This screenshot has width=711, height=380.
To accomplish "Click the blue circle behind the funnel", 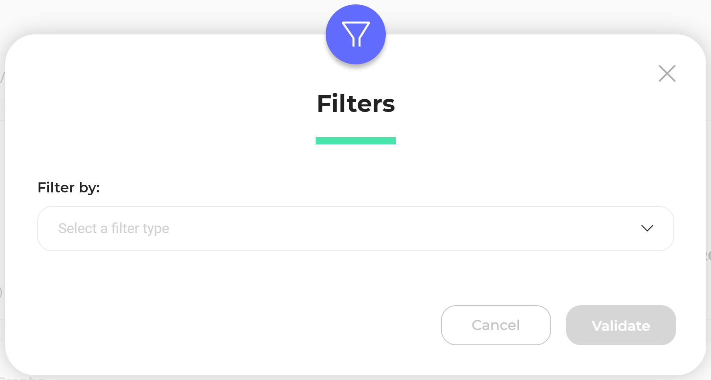I will (356, 34).
